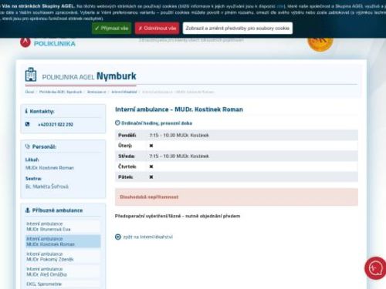Go to Interní lékařství breadcrumb
This screenshot has height=289, width=386.
click(x=124, y=92)
